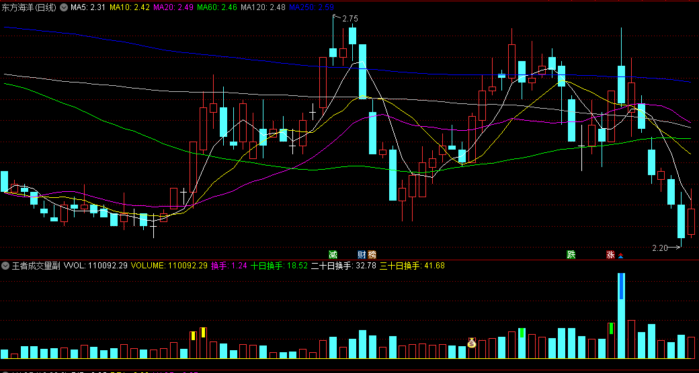Image resolution: width=699 pixels, height=373 pixels.
Task: Select the 王者成交量副 indicator name
Action: (36, 266)
